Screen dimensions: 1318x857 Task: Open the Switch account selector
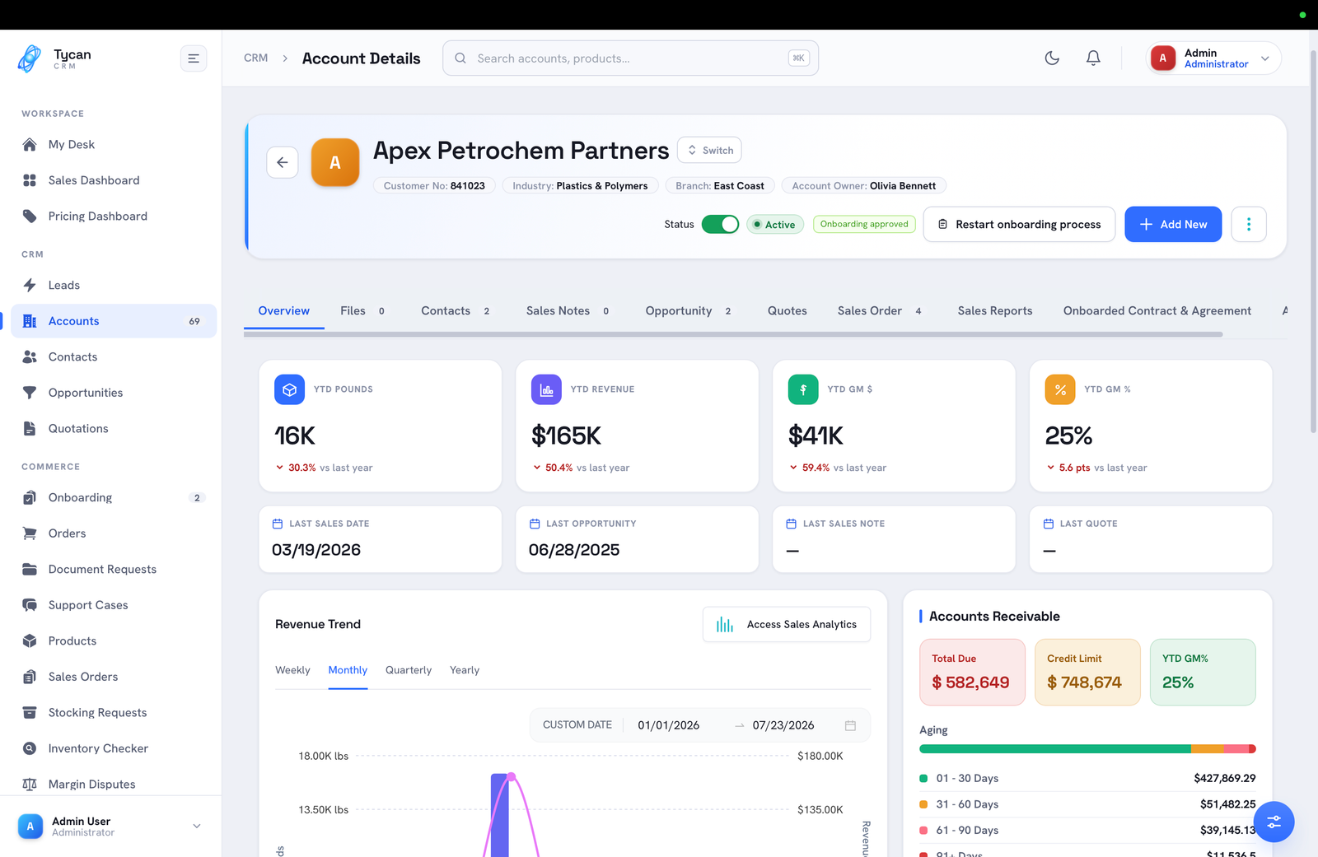tap(709, 150)
